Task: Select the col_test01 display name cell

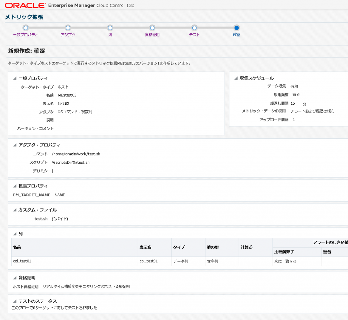Action: click(x=155, y=261)
